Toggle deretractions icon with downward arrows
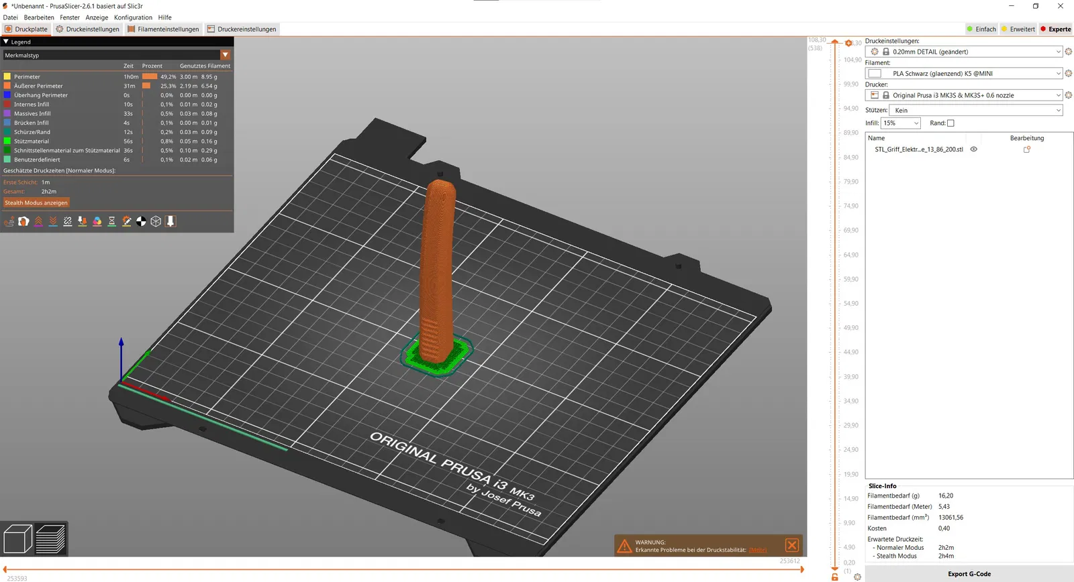This screenshot has height=582, width=1074. tap(53, 221)
